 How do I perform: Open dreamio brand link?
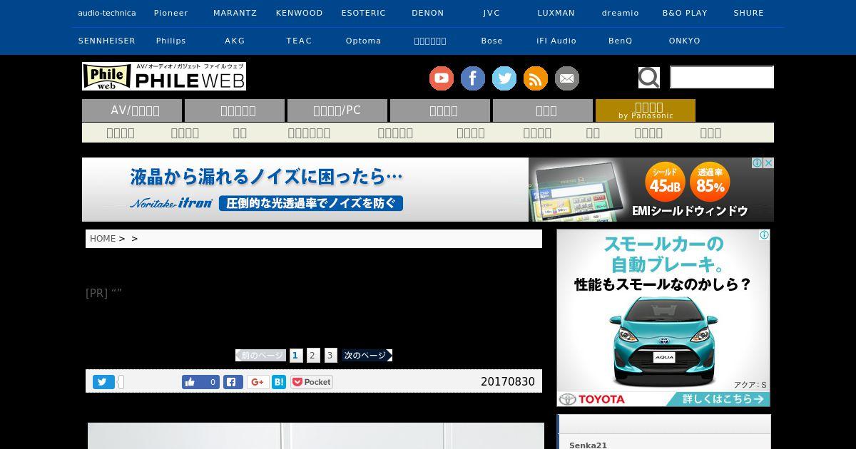621,13
